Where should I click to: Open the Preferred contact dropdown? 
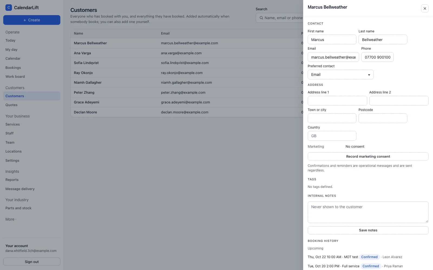point(340,75)
